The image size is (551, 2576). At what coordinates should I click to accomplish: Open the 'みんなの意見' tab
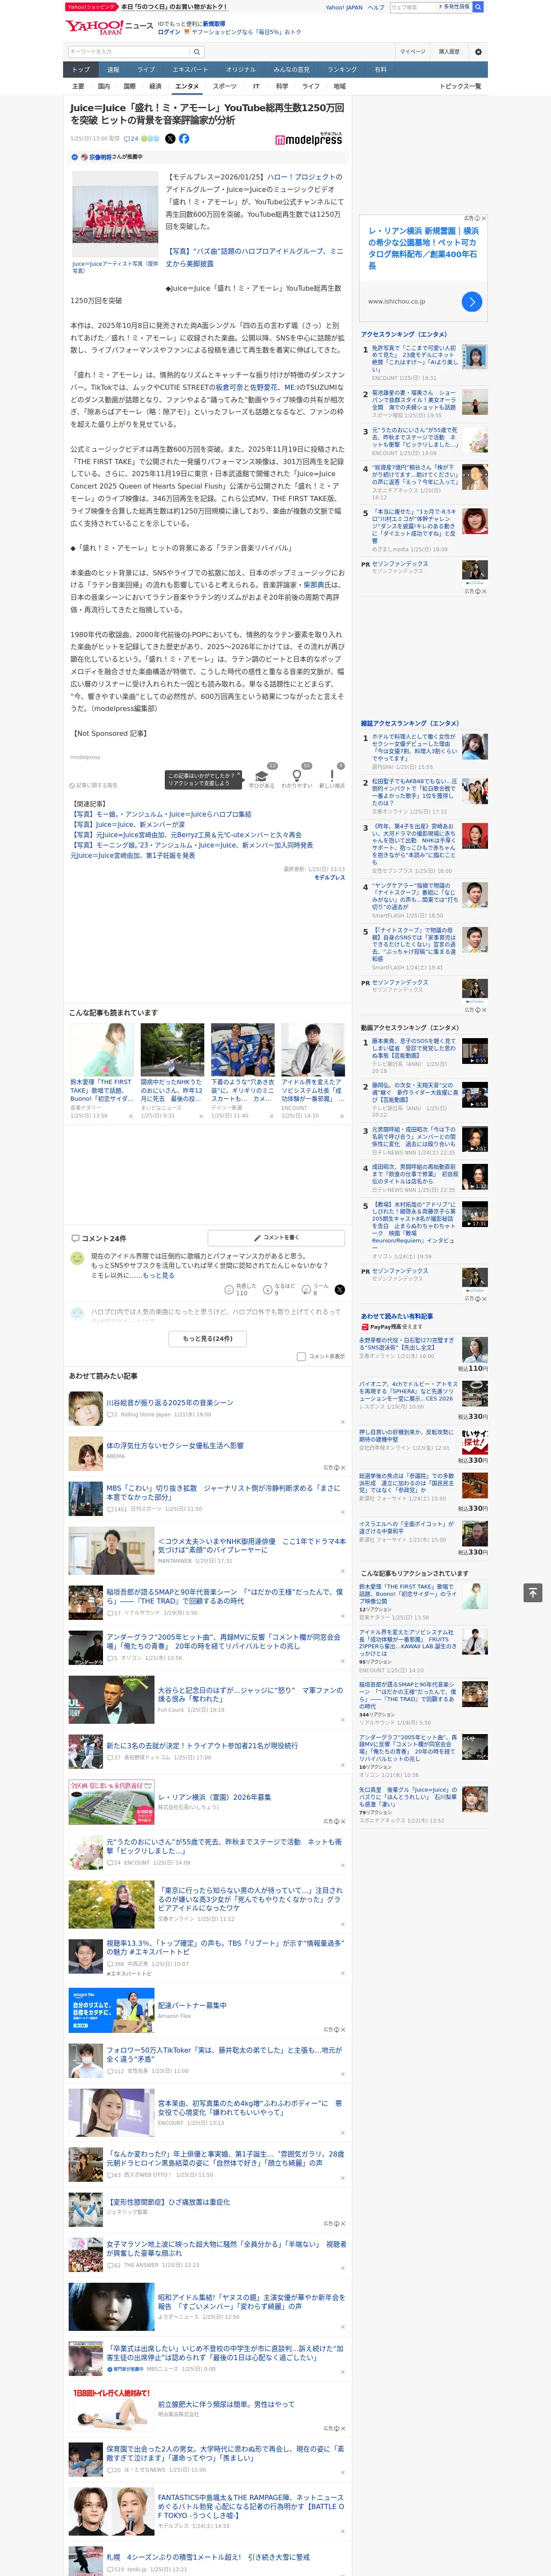(x=291, y=70)
